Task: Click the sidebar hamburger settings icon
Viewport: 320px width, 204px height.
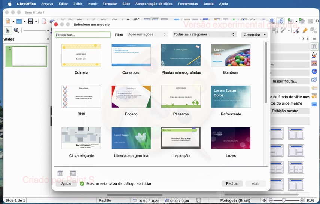Action: (314, 39)
